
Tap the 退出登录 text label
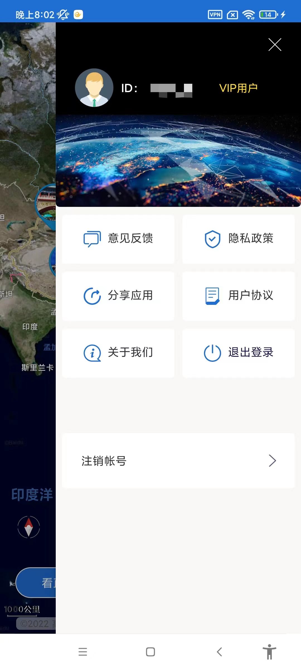tap(251, 352)
